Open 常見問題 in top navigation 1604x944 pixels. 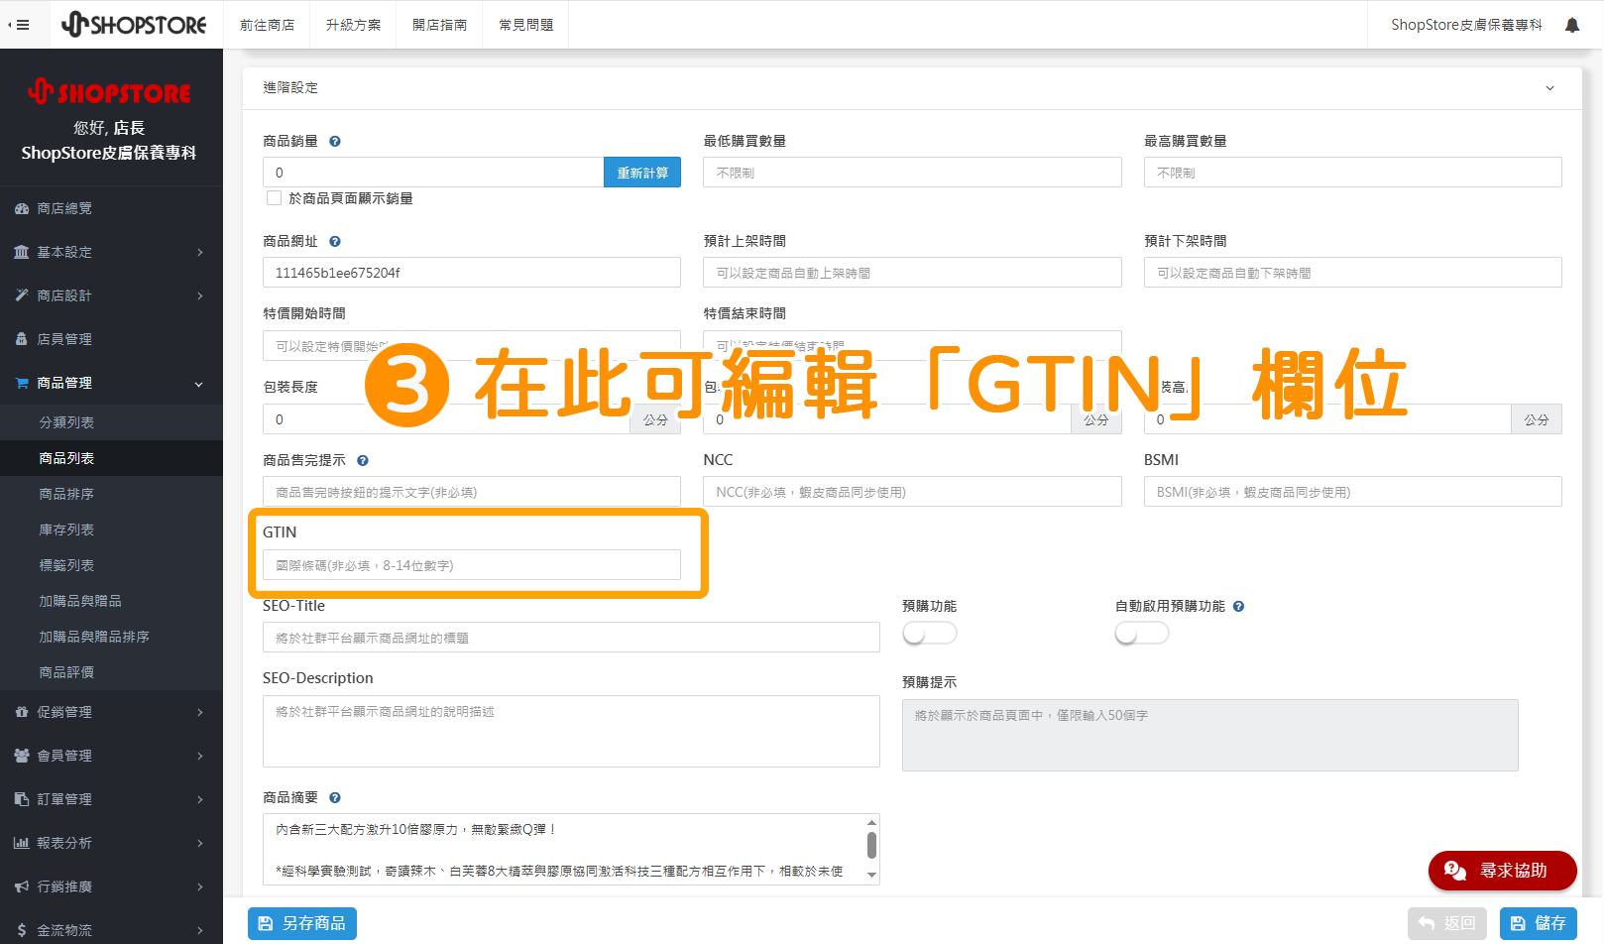[x=526, y=25]
